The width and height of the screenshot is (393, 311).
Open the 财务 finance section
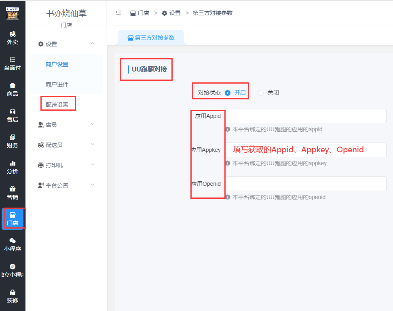pos(13,141)
